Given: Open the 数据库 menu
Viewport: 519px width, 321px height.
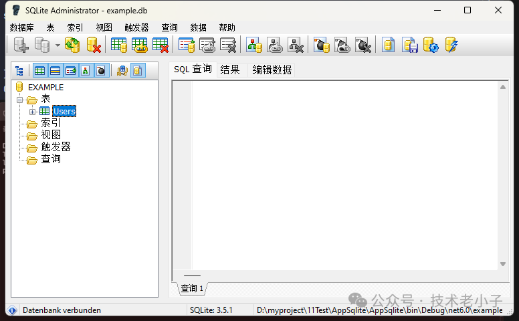Looking at the screenshot, I should pyautogui.click(x=21, y=27).
